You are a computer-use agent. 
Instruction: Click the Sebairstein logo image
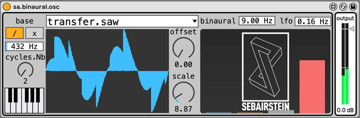point(265,71)
